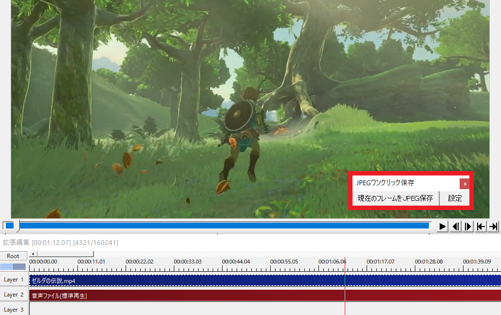The width and height of the screenshot is (501, 315).
Task: Click ruler at 00:00:55.05
Action: point(284,262)
